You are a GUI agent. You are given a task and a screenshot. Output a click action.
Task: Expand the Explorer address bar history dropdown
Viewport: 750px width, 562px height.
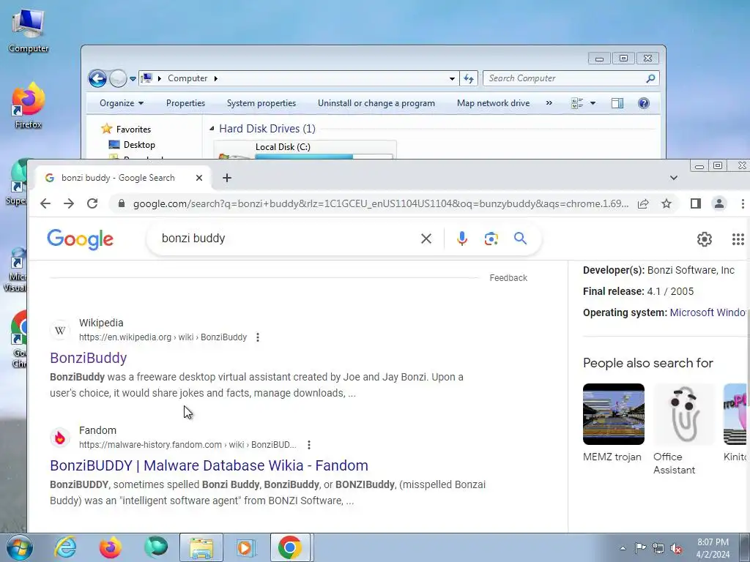coord(451,78)
